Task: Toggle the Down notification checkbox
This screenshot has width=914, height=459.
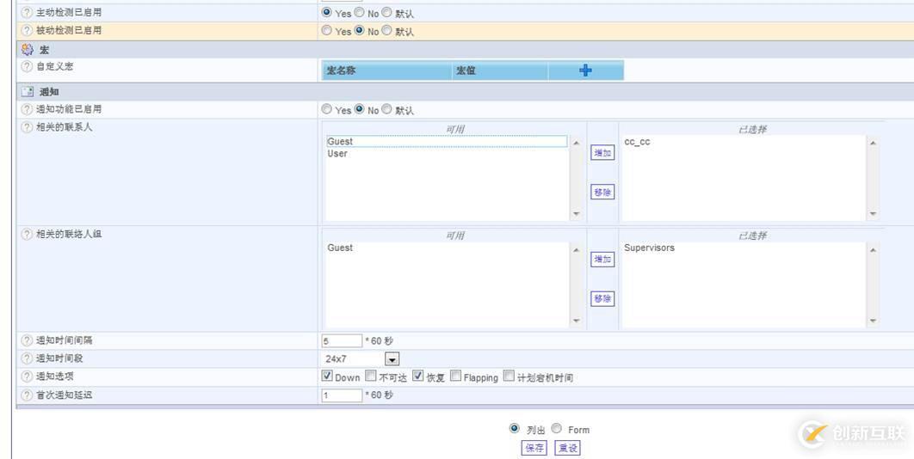Action: click(x=327, y=376)
